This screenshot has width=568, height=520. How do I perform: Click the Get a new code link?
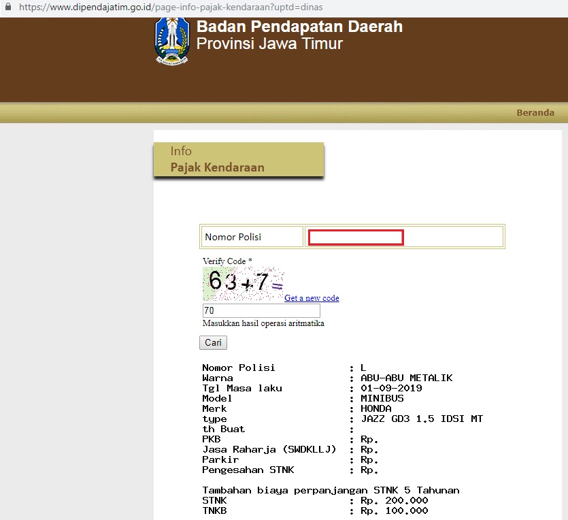coord(312,298)
